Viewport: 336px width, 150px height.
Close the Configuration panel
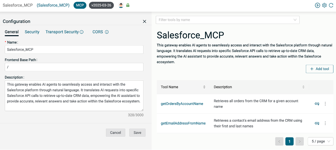(144, 22)
